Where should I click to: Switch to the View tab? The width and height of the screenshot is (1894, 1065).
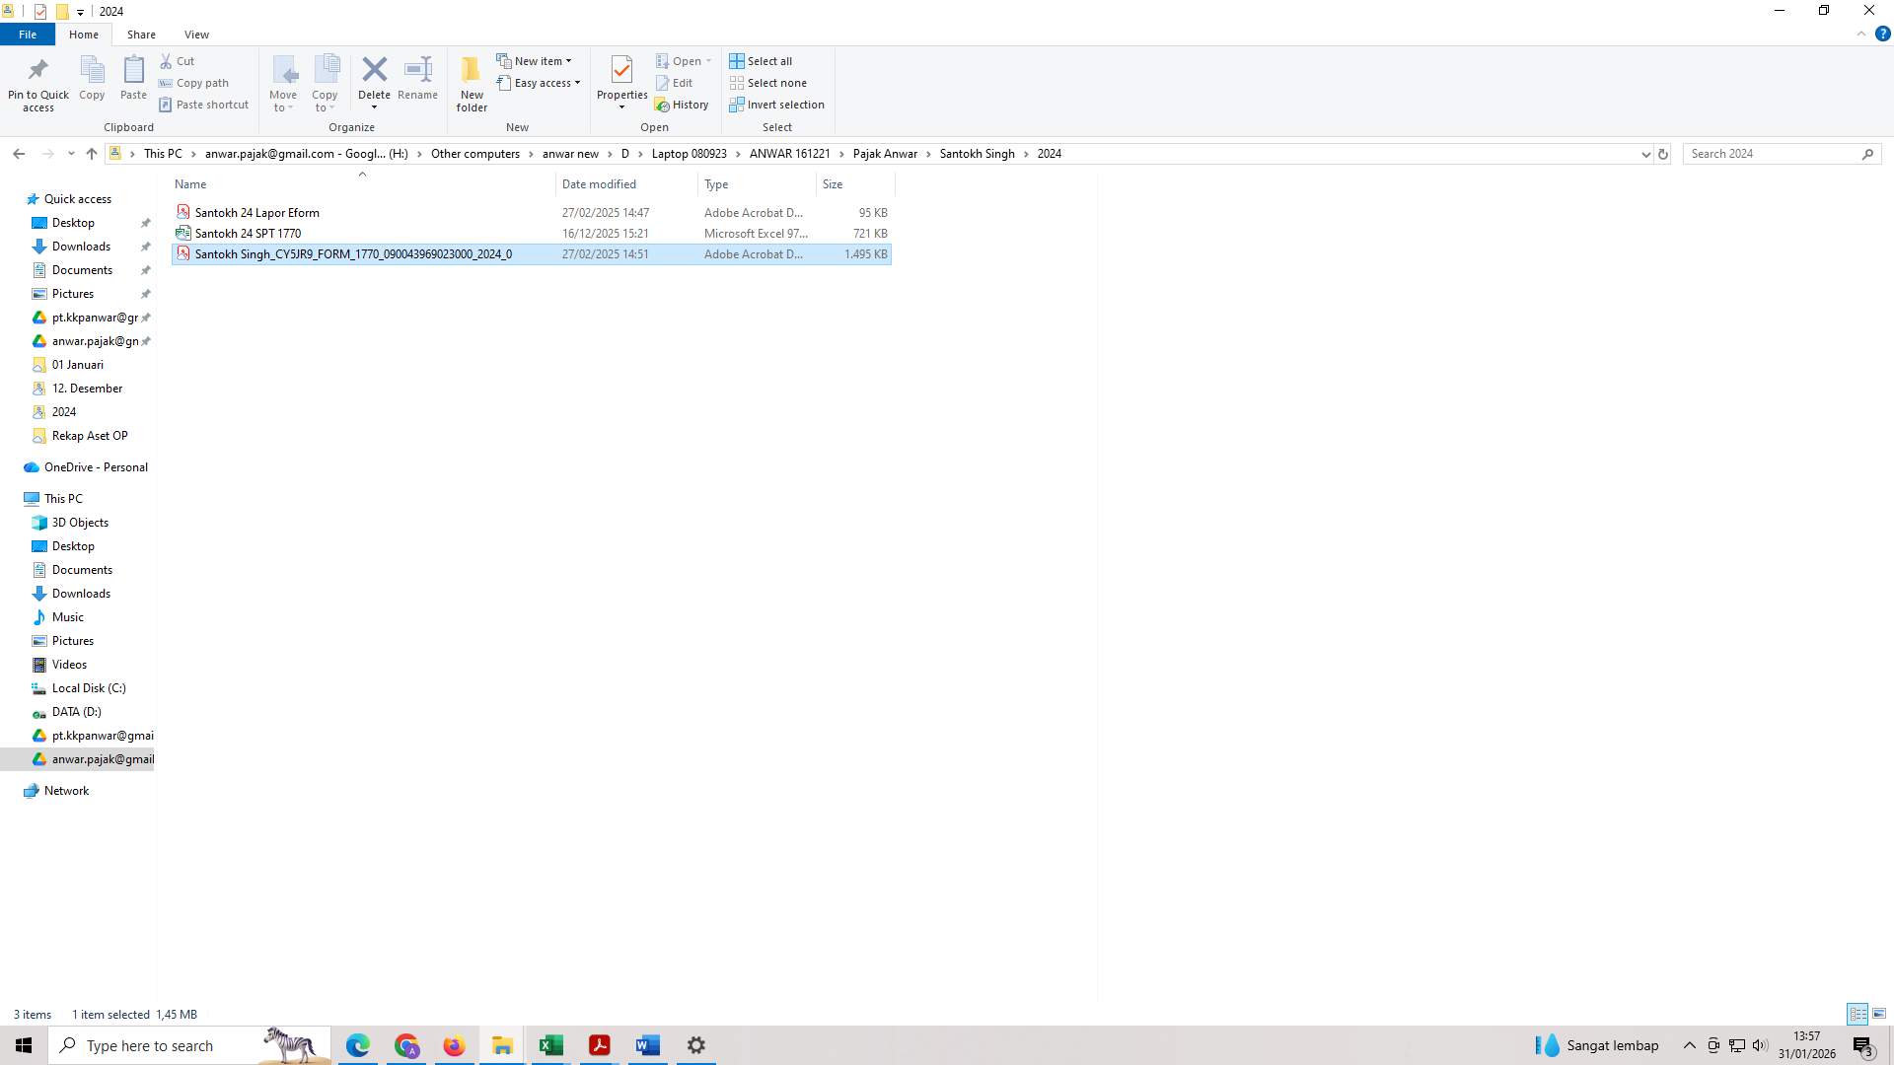click(196, 34)
